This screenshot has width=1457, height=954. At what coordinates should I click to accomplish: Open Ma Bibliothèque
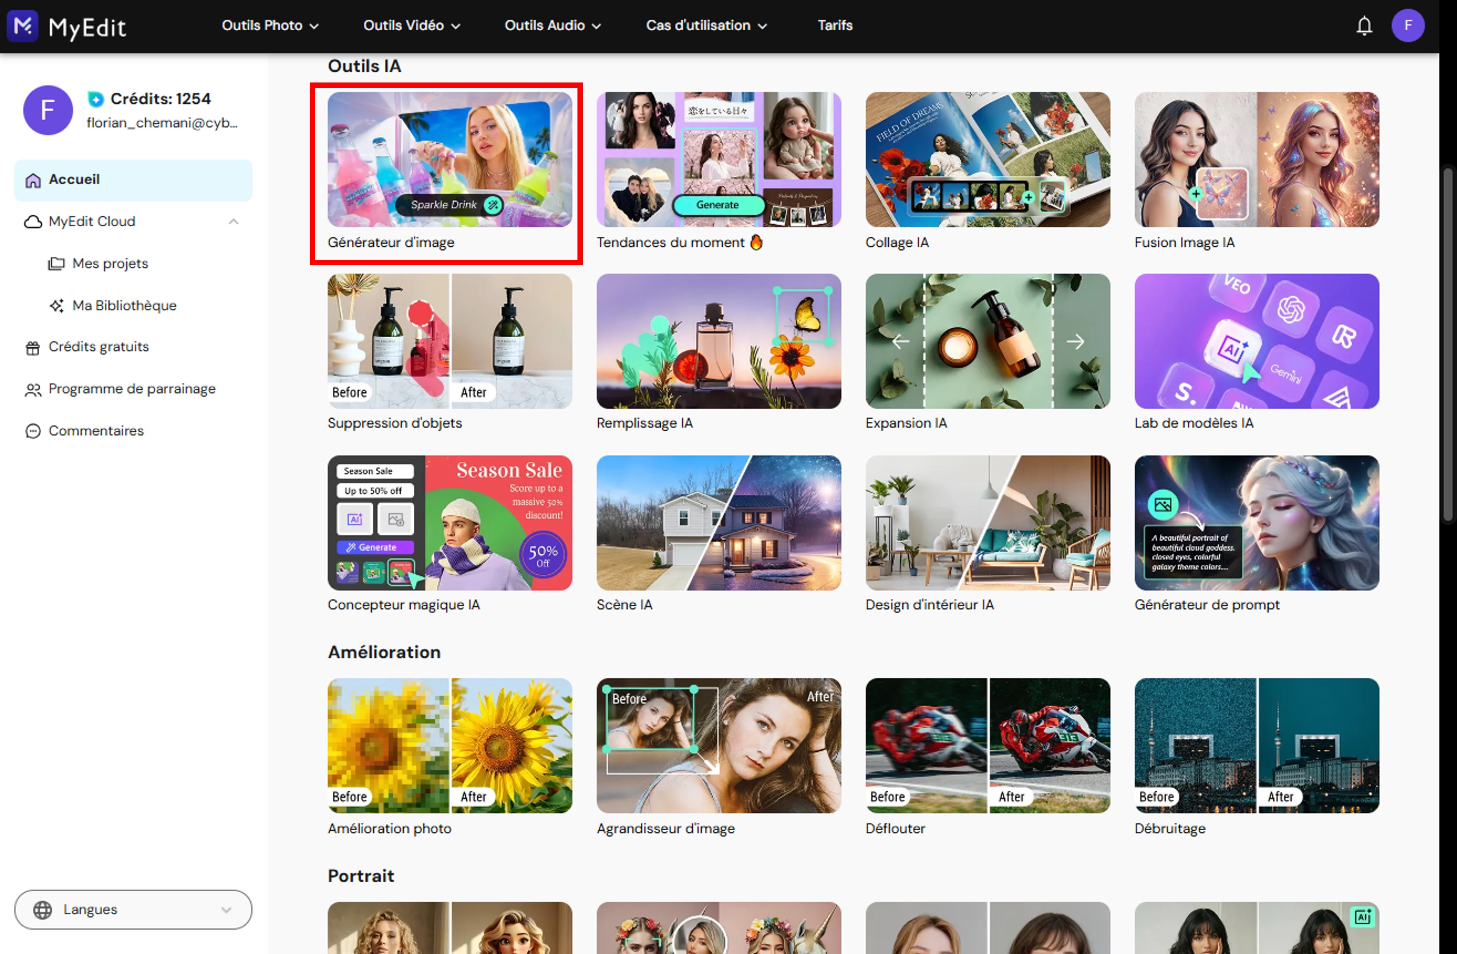click(124, 306)
